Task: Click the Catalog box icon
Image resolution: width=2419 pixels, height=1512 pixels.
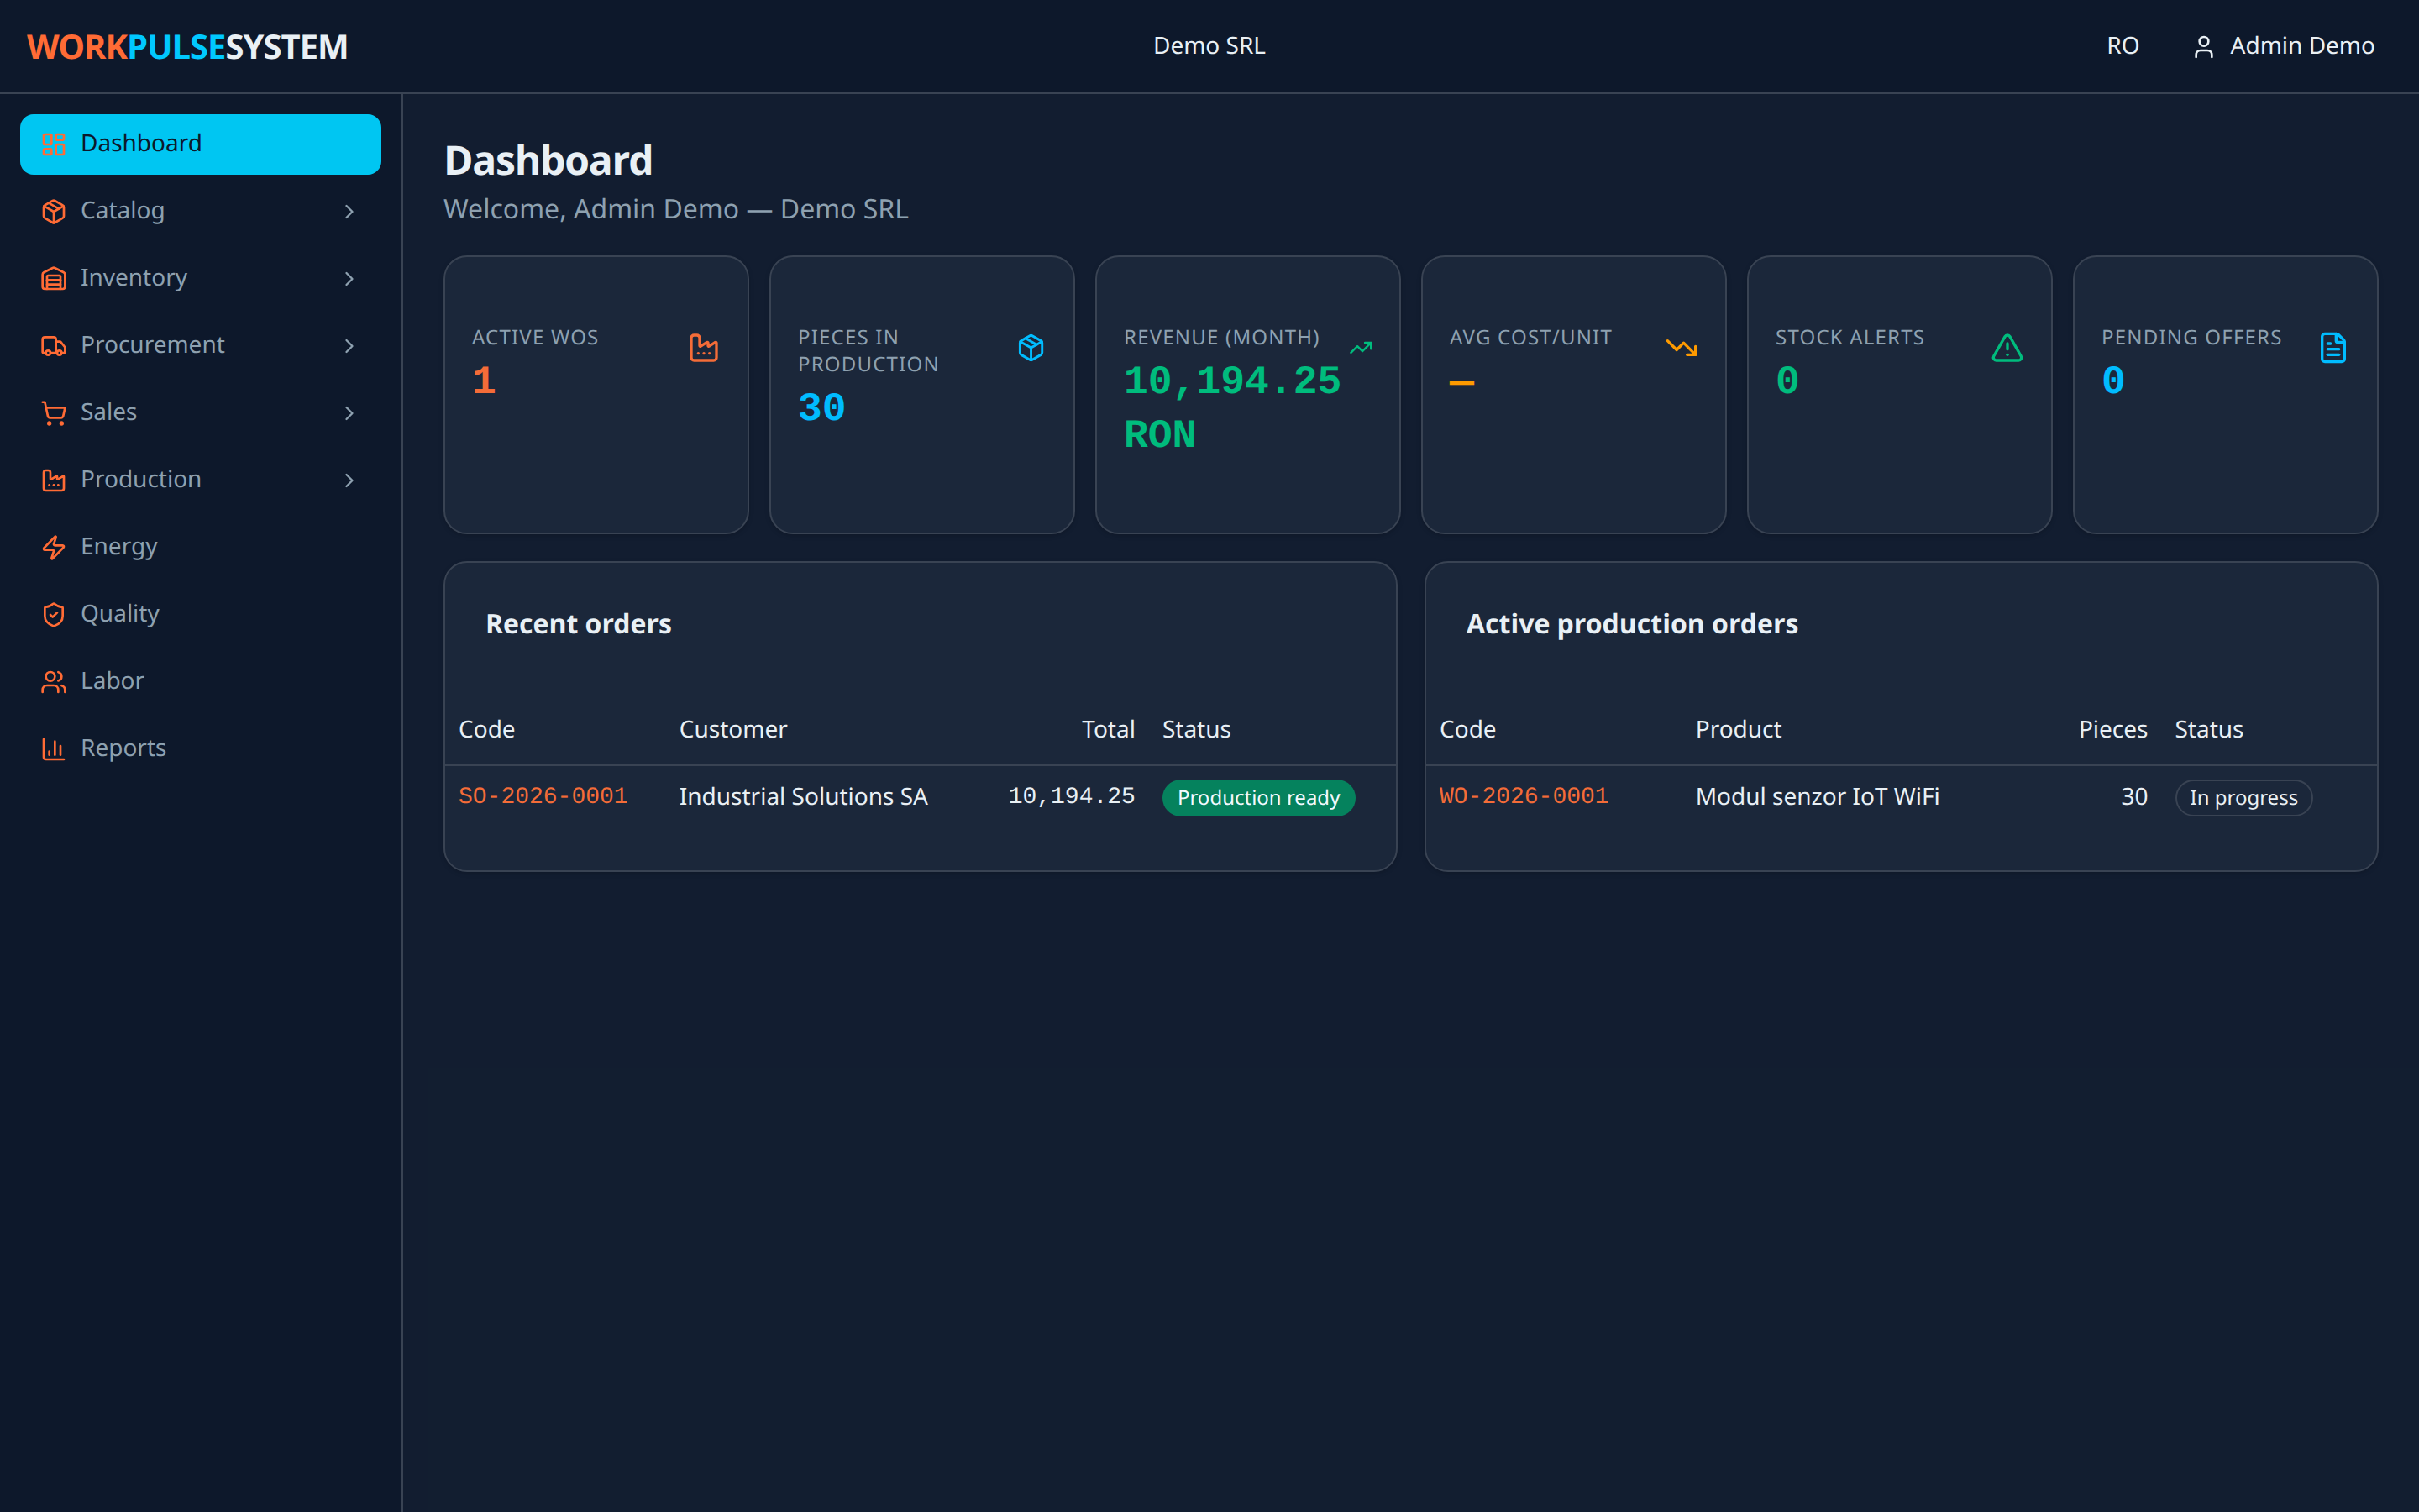Action: [x=54, y=211]
